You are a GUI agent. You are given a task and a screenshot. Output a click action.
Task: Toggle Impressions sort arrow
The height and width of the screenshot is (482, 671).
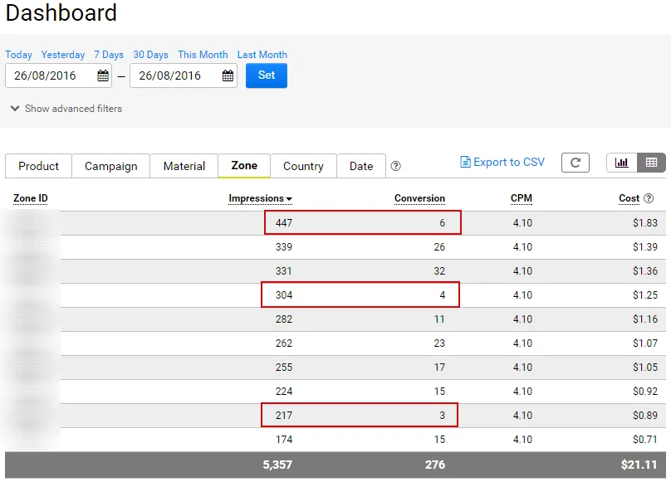click(289, 199)
